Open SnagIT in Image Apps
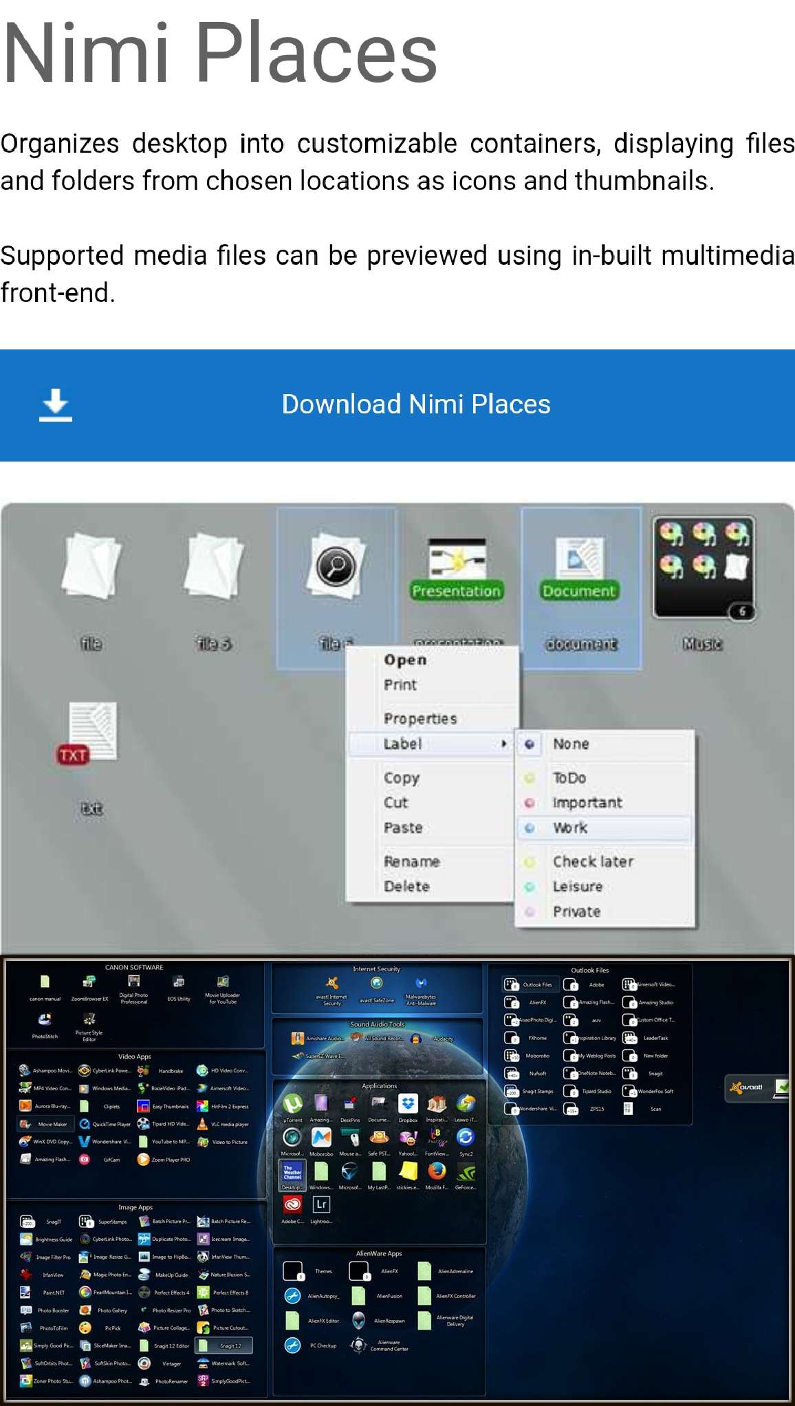Viewport: 795px width, 1406px height. click(41, 1222)
